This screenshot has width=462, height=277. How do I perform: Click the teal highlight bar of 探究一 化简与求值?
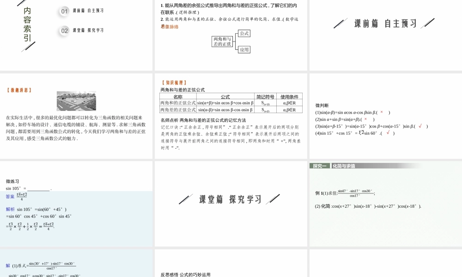click(x=322, y=165)
